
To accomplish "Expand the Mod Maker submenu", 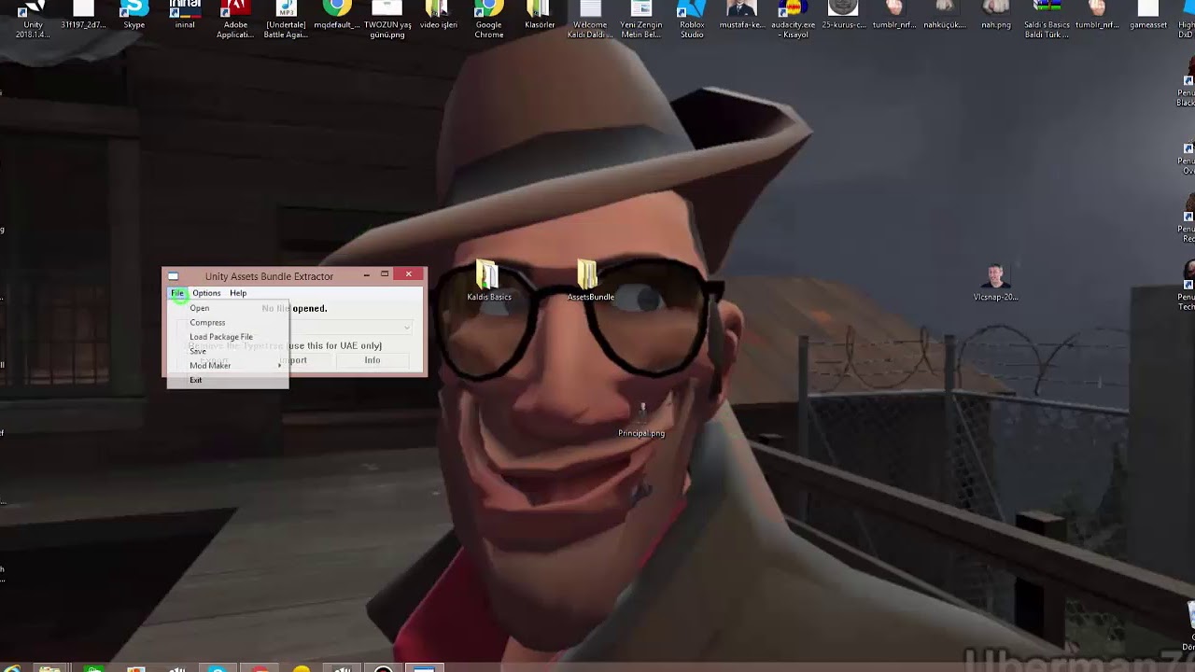I will click(x=227, y=366).
